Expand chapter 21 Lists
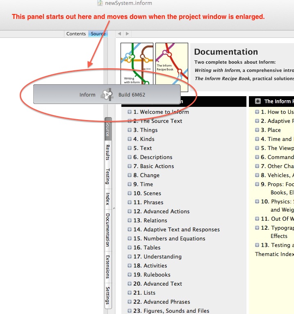The height and width of the screenshot is (314, 294). tap(130, 293)
